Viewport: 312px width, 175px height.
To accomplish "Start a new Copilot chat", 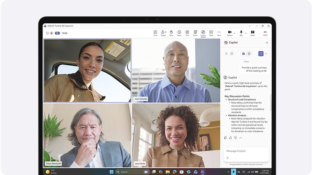I will pyautogui.click(x=261, y=54).
